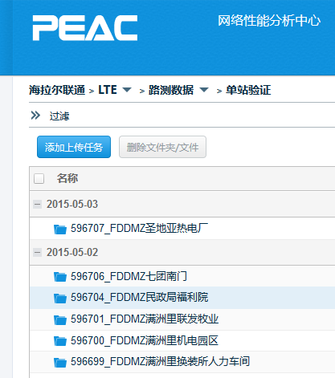Image resolution: width=335 pixels, height=378 pixels.
Task: Collapse the 2015-05-02 date group
Action: point(37,252)
